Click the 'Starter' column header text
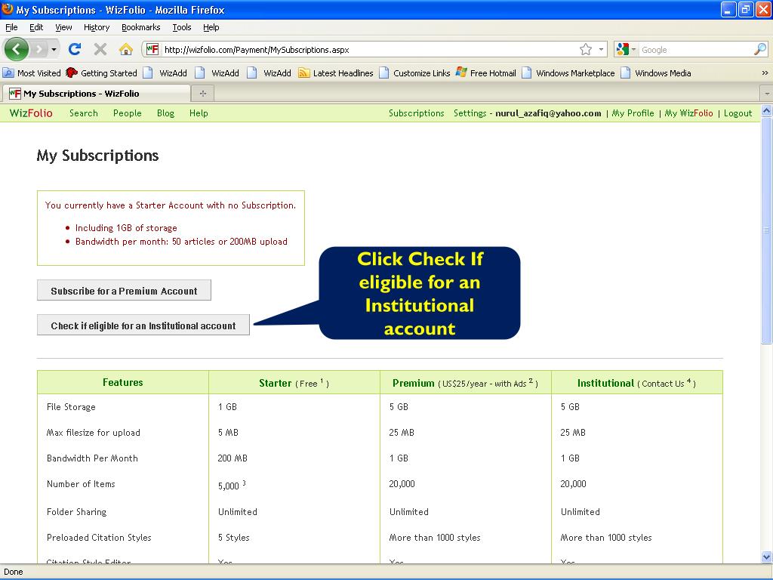This screenshot has width=773, height=580. click(x=275, y=383)
